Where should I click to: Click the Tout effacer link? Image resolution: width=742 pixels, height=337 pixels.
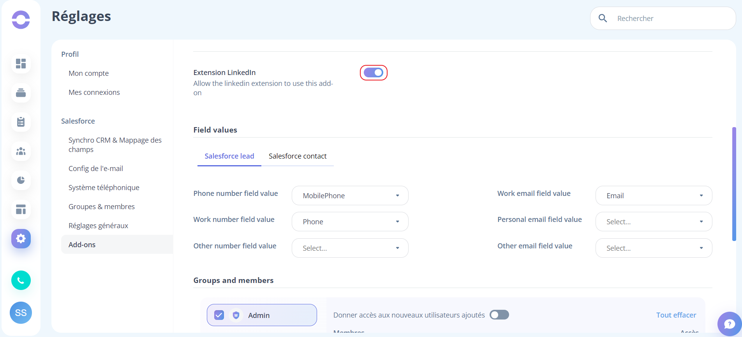click(676, 315)
